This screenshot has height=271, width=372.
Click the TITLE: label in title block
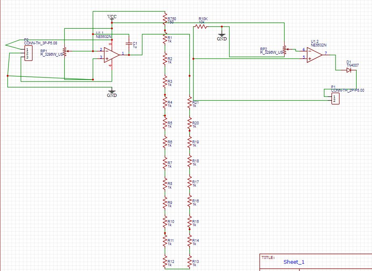268,257
